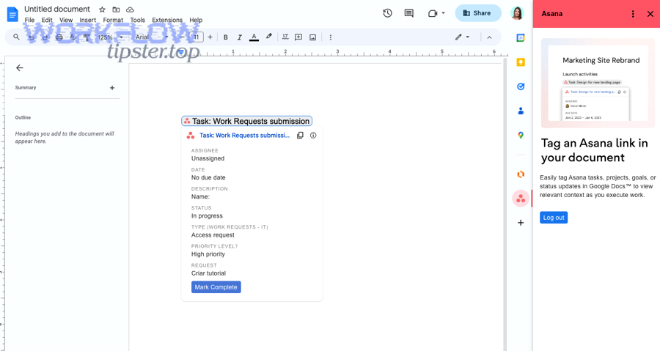Click the 'In progress' status text

(207, 216)
